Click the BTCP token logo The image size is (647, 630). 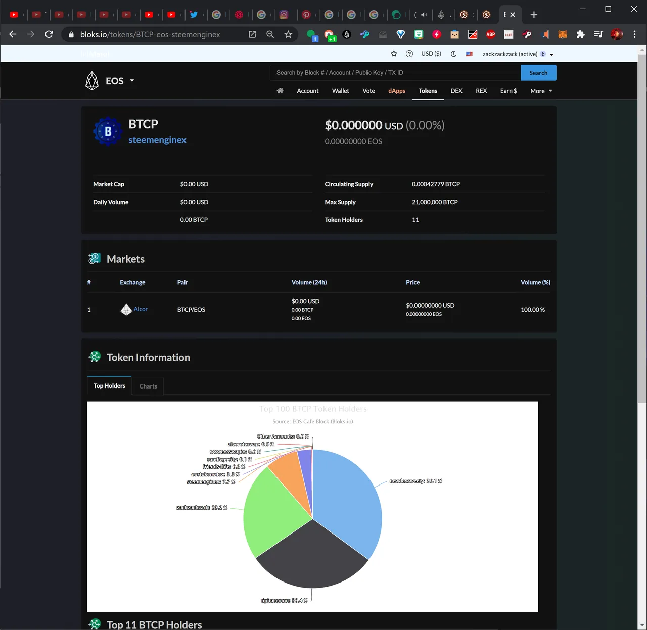click(108, 131)
